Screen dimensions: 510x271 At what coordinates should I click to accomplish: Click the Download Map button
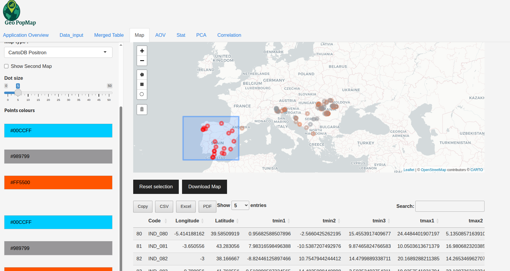205,187
